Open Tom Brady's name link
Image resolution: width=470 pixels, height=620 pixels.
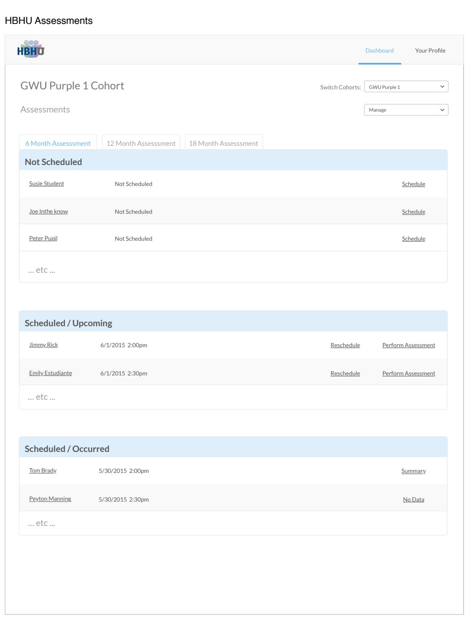[x=43, y=470]
